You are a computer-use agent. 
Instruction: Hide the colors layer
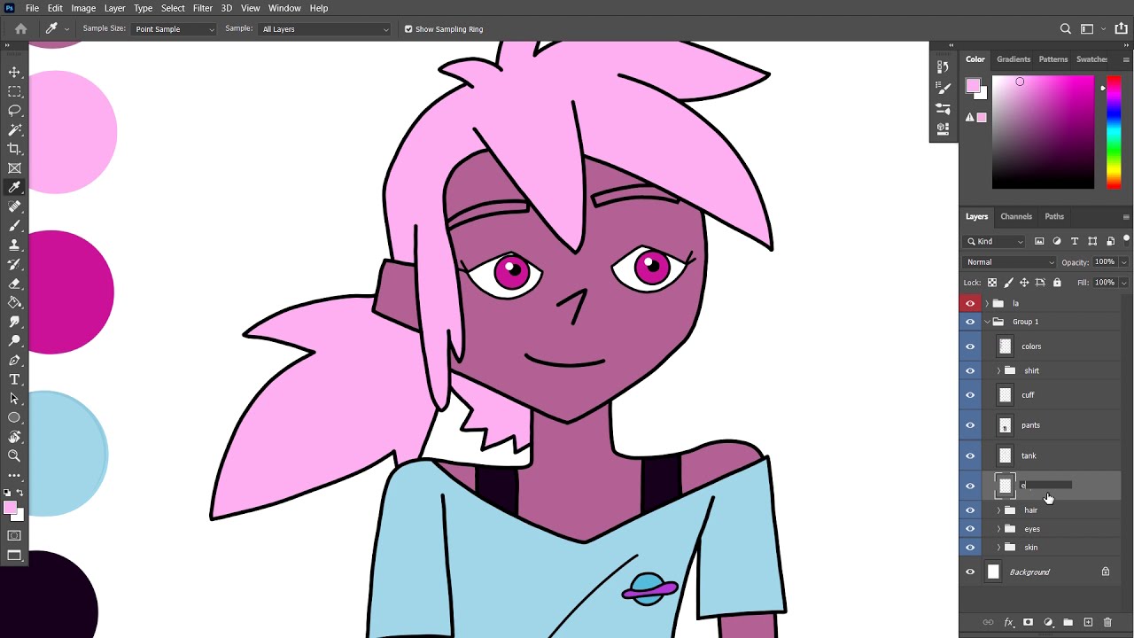[970, 346]
